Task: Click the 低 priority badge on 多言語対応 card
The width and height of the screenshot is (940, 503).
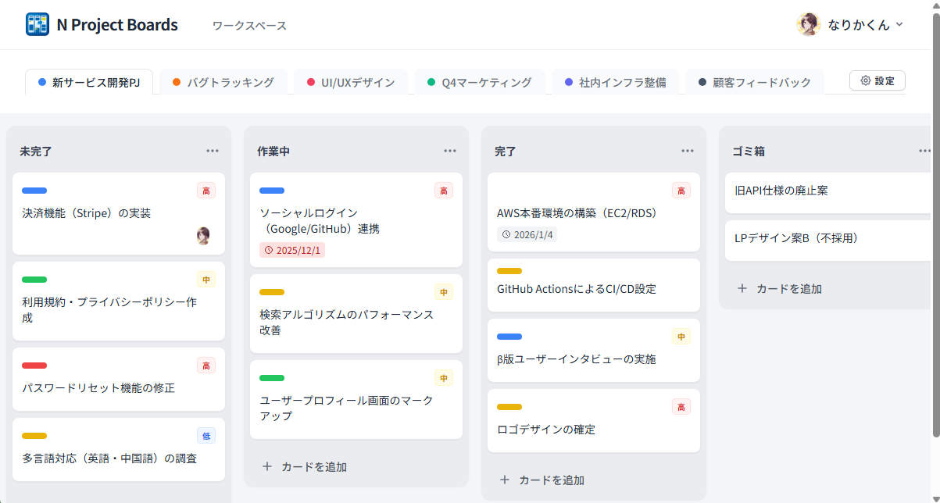Action: pyautogui.click(x=206, y=436)
